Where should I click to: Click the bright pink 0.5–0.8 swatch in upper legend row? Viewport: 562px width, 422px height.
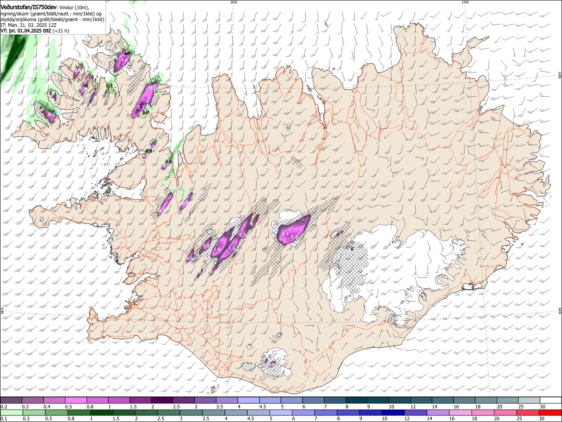click(x=76, y=400)
